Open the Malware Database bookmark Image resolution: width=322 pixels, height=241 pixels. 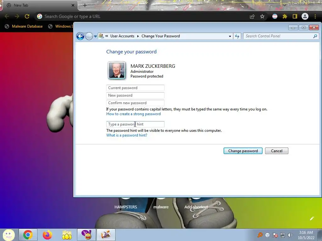click(24, 26)
